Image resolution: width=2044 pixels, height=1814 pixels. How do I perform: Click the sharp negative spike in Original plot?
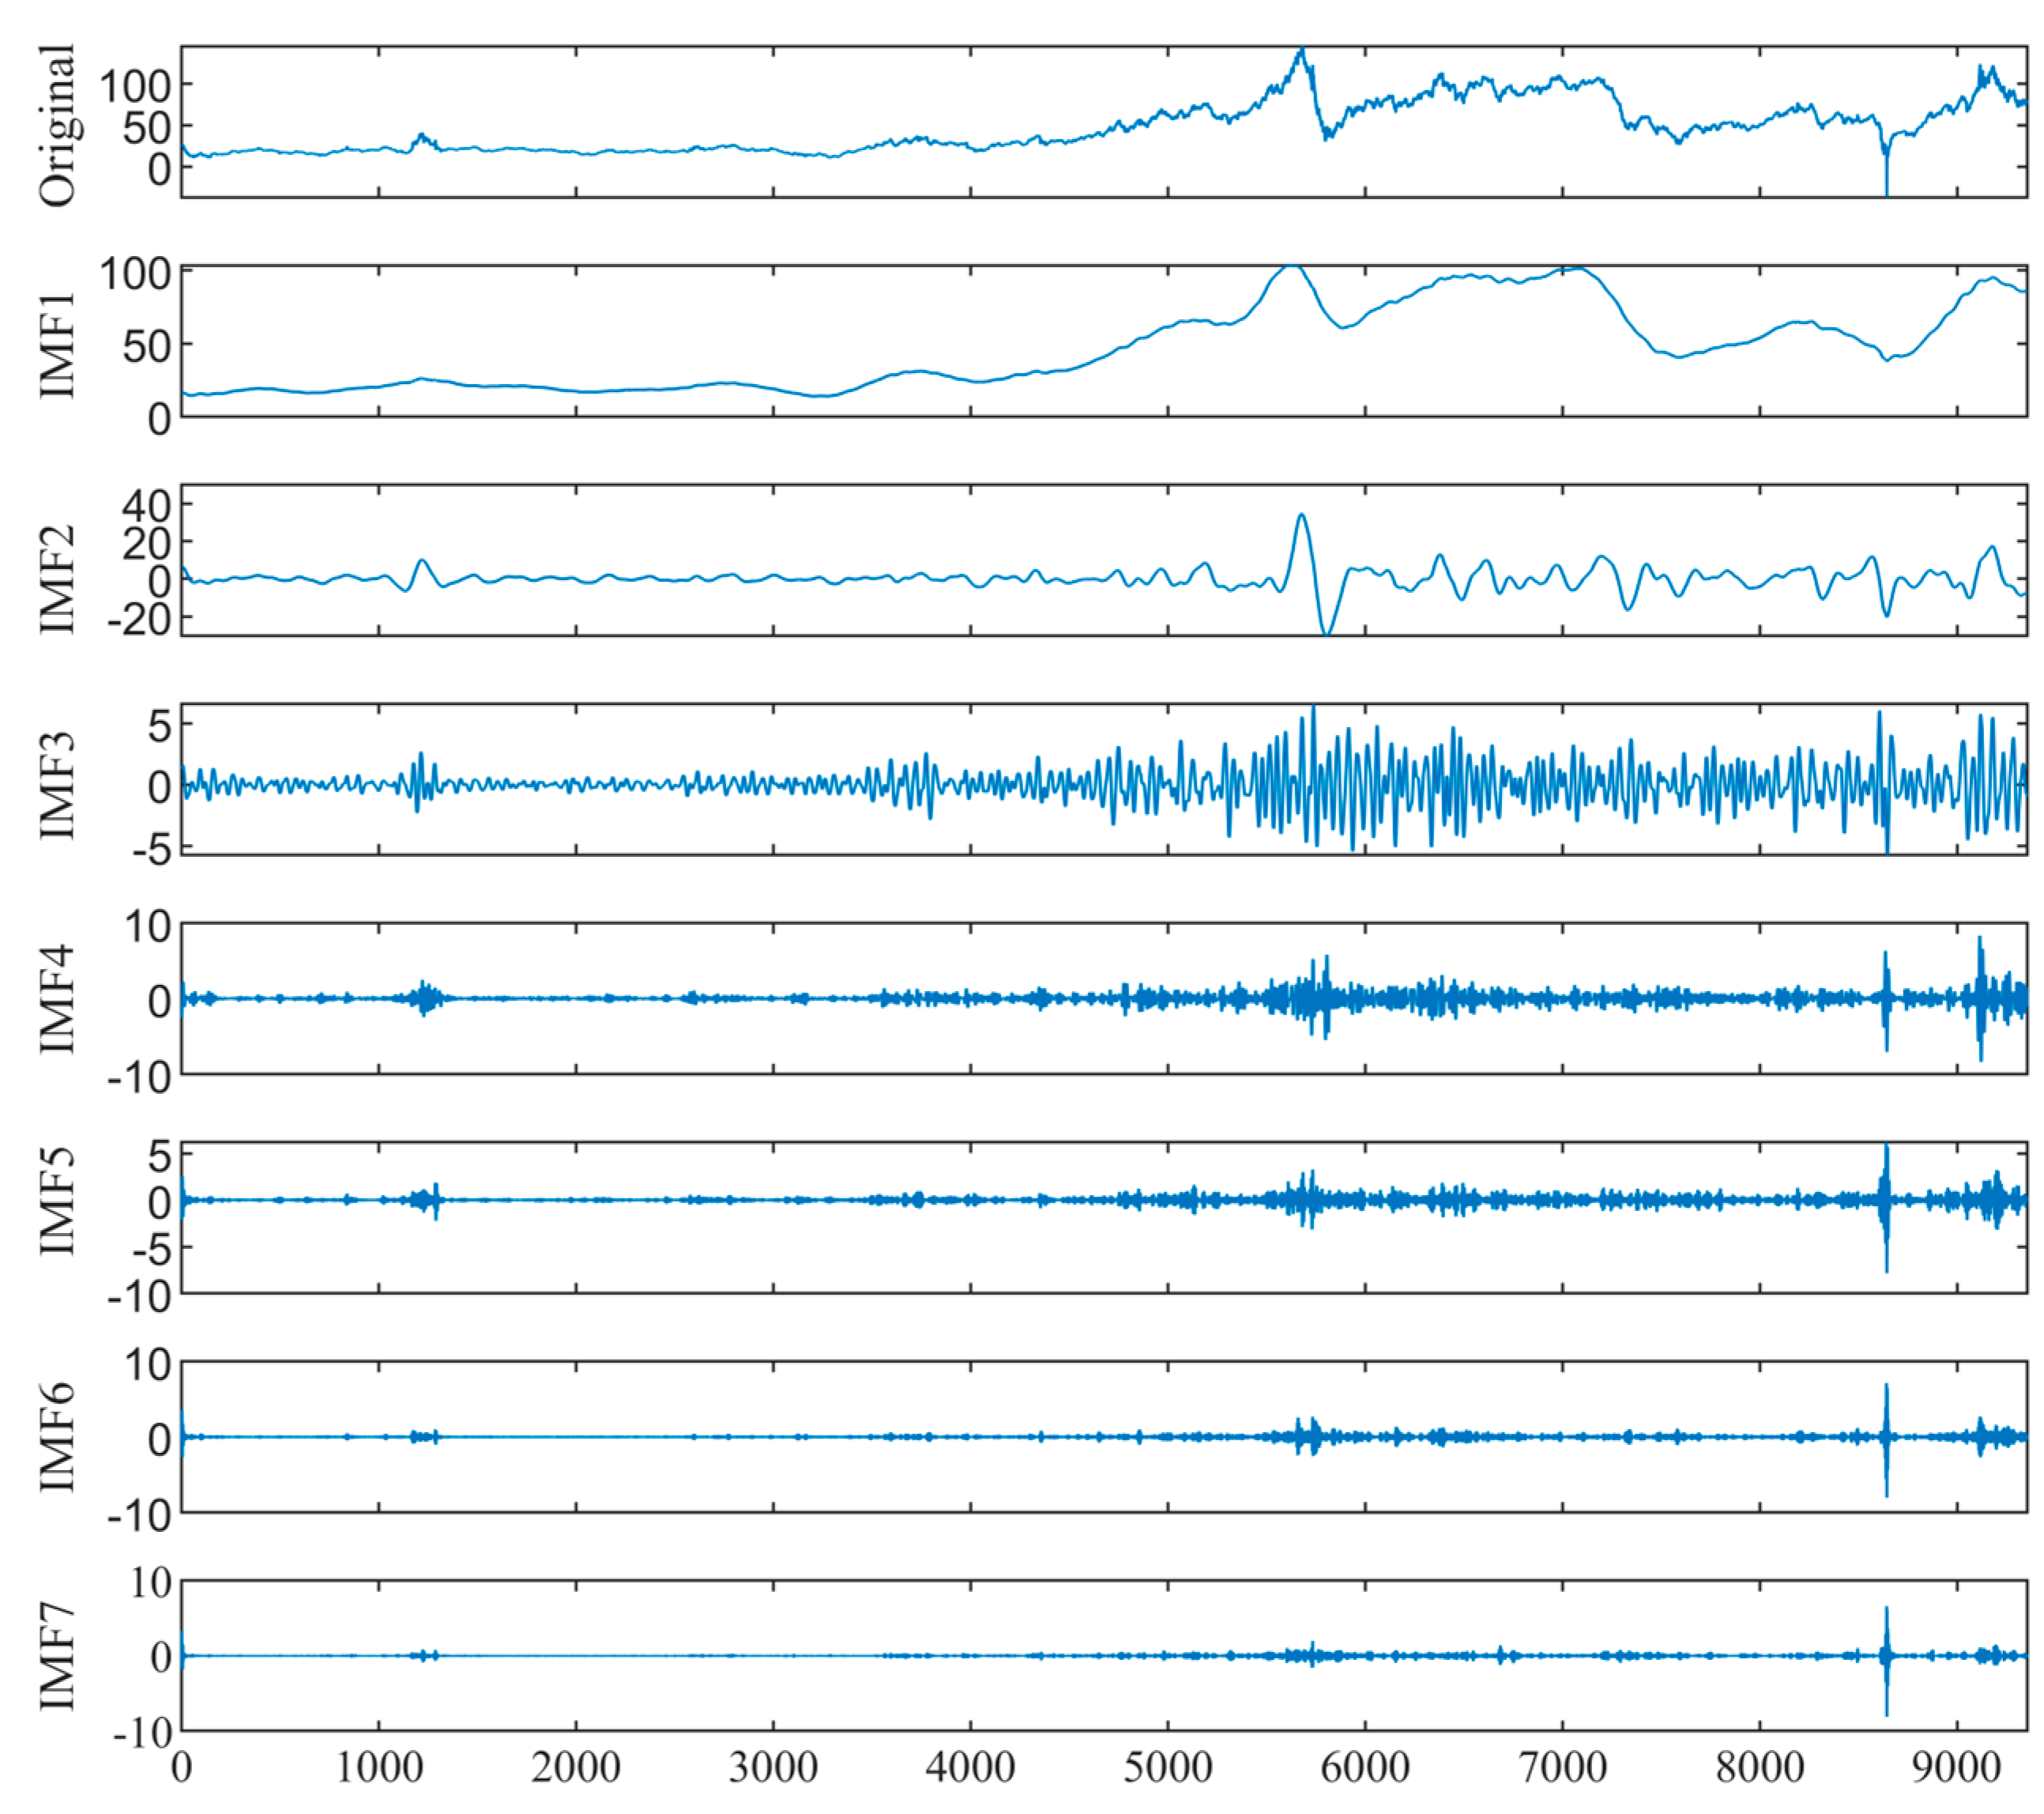click(1886, 180)
